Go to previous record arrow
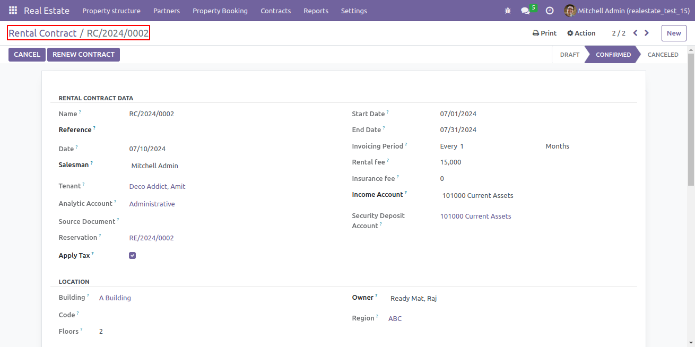 pyautogui.click(x=635, y=33)
